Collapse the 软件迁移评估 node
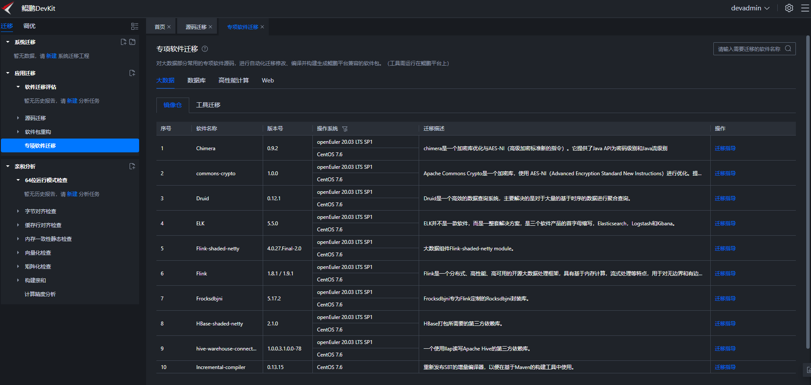The width and height of the screenshot is (811, 385). [18, 87]
